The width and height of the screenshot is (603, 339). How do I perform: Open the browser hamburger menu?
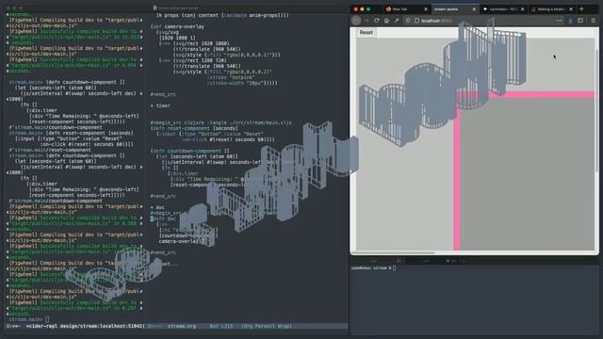coord(593,21)
